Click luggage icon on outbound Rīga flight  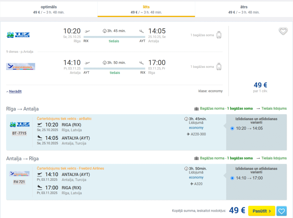coord(219,35)
